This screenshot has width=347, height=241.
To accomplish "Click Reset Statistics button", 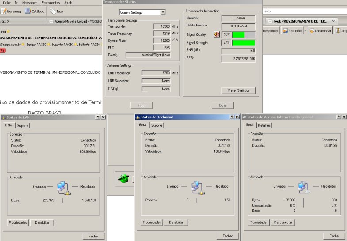I will click(239, 90).
